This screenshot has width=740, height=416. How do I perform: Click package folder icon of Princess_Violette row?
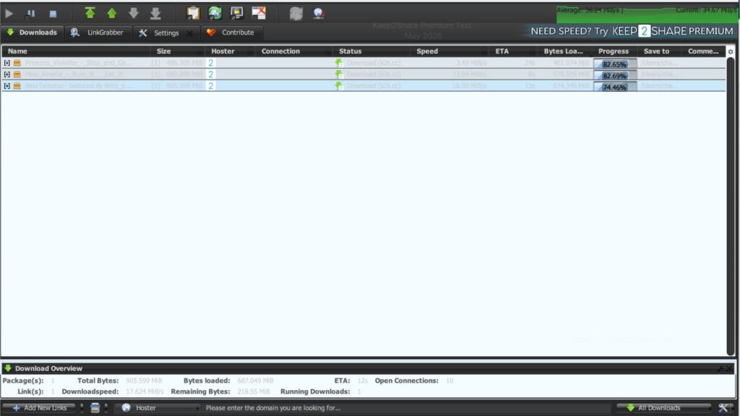[17, 63]
